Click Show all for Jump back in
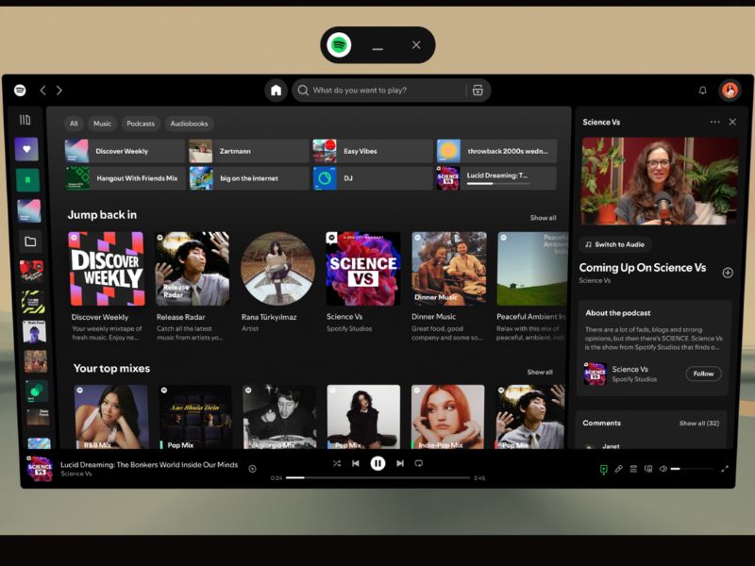This screenshot has width=755, height=566. click(x=543, y=218)
